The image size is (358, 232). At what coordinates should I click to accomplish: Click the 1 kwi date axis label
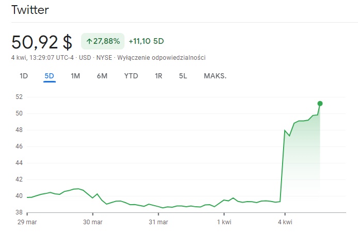[224, 222]
